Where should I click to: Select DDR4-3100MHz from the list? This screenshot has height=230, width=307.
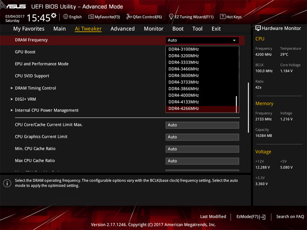[201, 49]
